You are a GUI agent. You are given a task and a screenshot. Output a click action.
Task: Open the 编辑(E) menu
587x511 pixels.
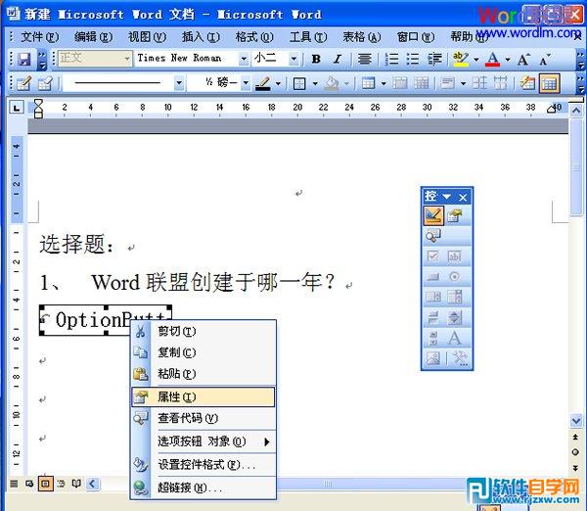[93, 37]
